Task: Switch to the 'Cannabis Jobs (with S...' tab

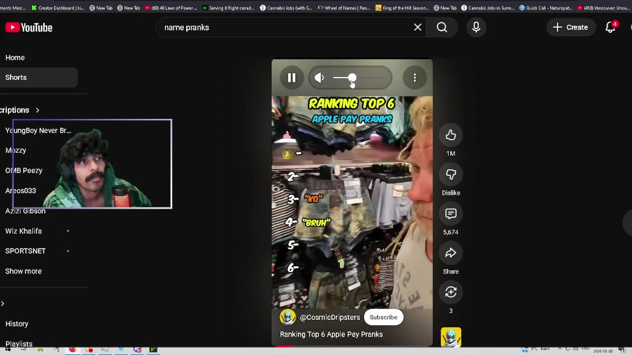Action: [x=286, y=8]
